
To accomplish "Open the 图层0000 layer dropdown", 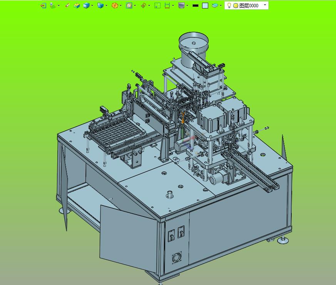I will click(x=265, y=5).
